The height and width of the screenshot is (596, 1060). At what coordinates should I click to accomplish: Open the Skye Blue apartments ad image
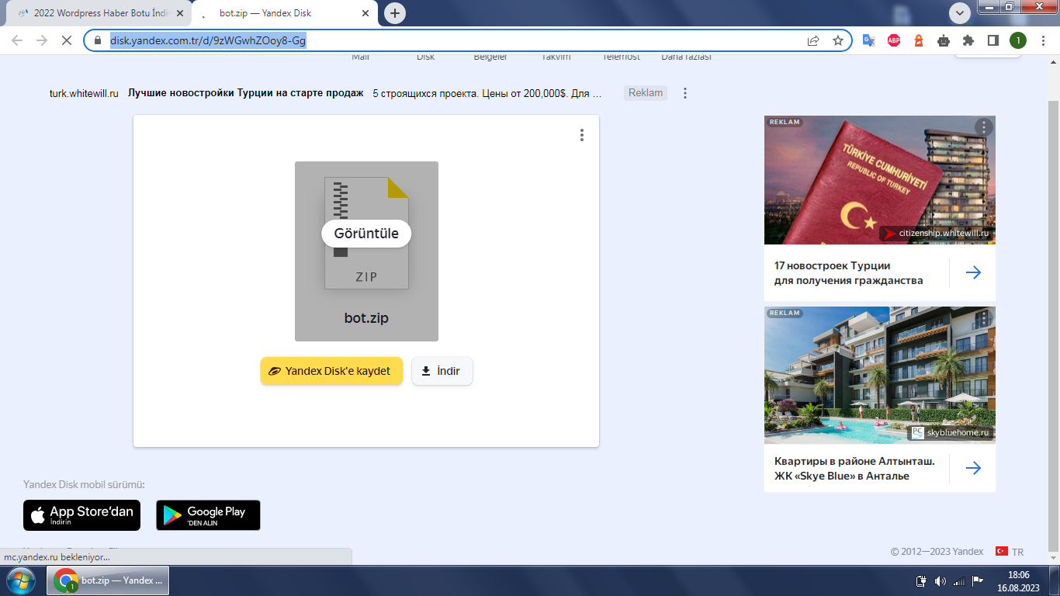click(880, 375)
